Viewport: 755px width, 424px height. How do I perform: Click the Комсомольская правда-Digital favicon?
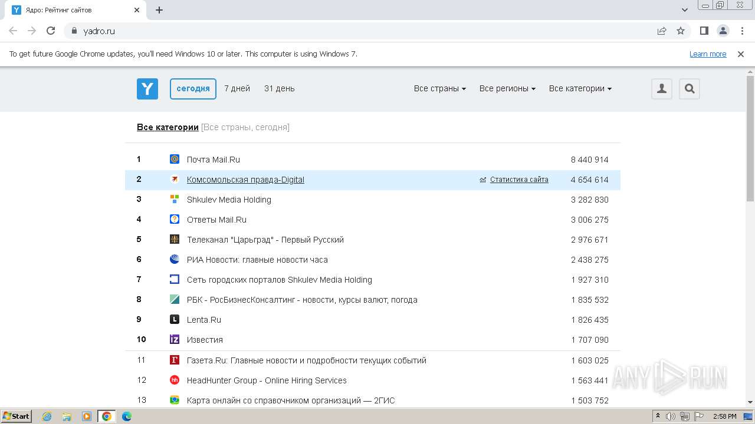tap(175, 179)
